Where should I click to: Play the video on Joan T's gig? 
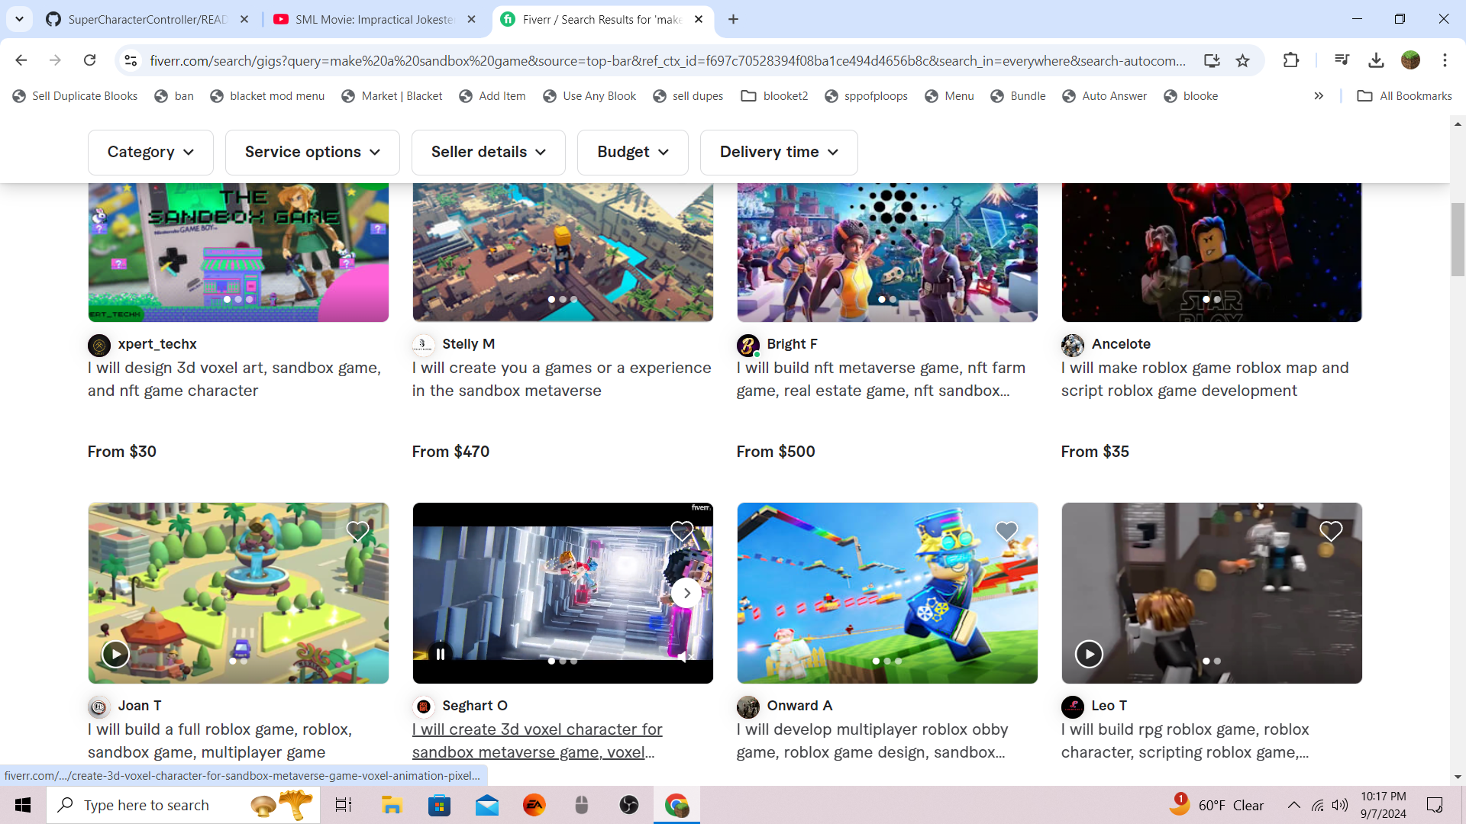(x=115, y=654)
